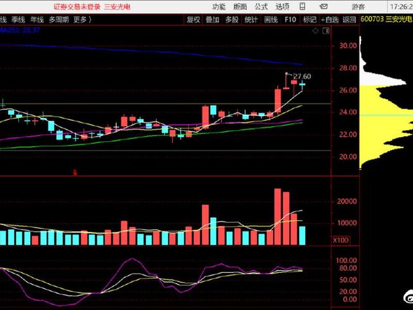Click the 10000 volume axis label
Viewport: 413px width, 310px height.
click(x=347, y=223)
